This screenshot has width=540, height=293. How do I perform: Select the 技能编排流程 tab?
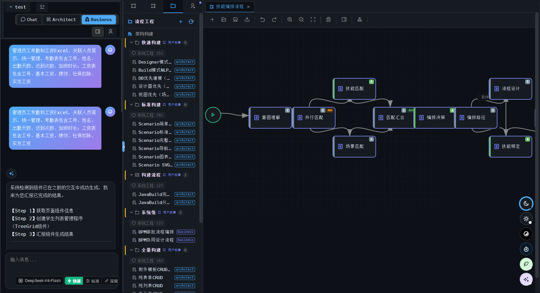(x=229, y=7)
